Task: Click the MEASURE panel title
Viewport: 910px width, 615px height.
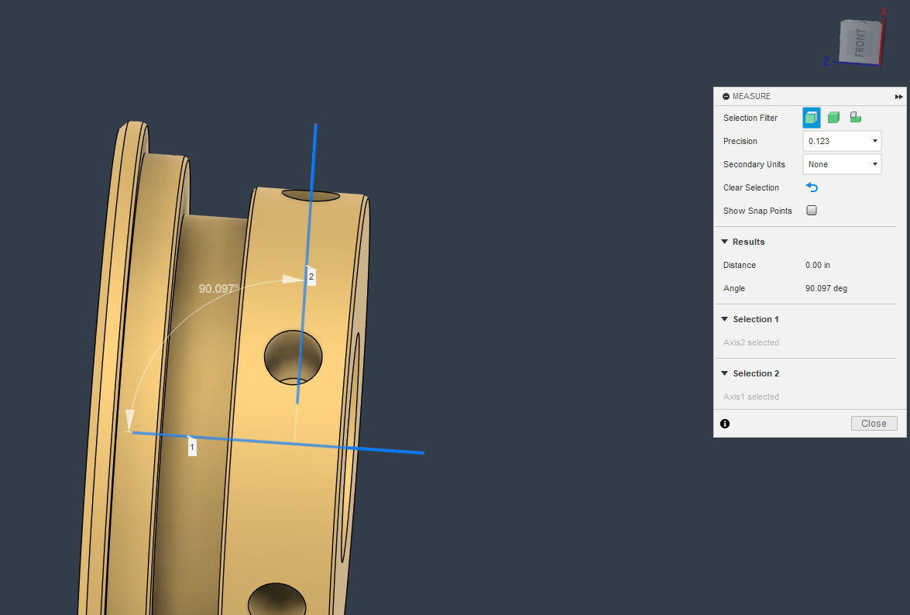Action: (751, 96)
